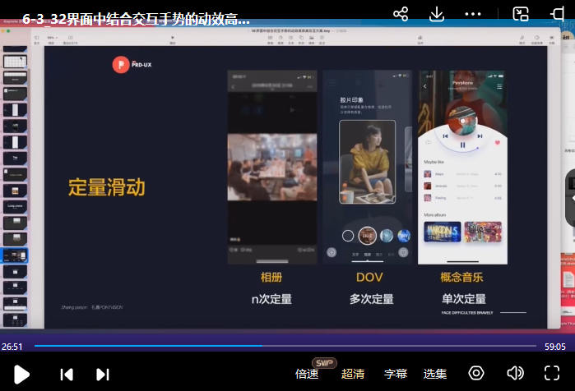Play the video
The width and height of the screenshot is (575, 391).
click(22, 375)
